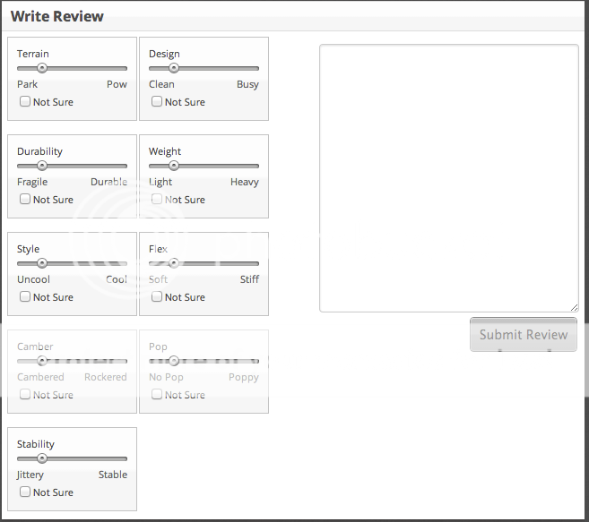589x522 pixels.
Task: Click the Pop slider handle
Action: [x=174, y=361]
